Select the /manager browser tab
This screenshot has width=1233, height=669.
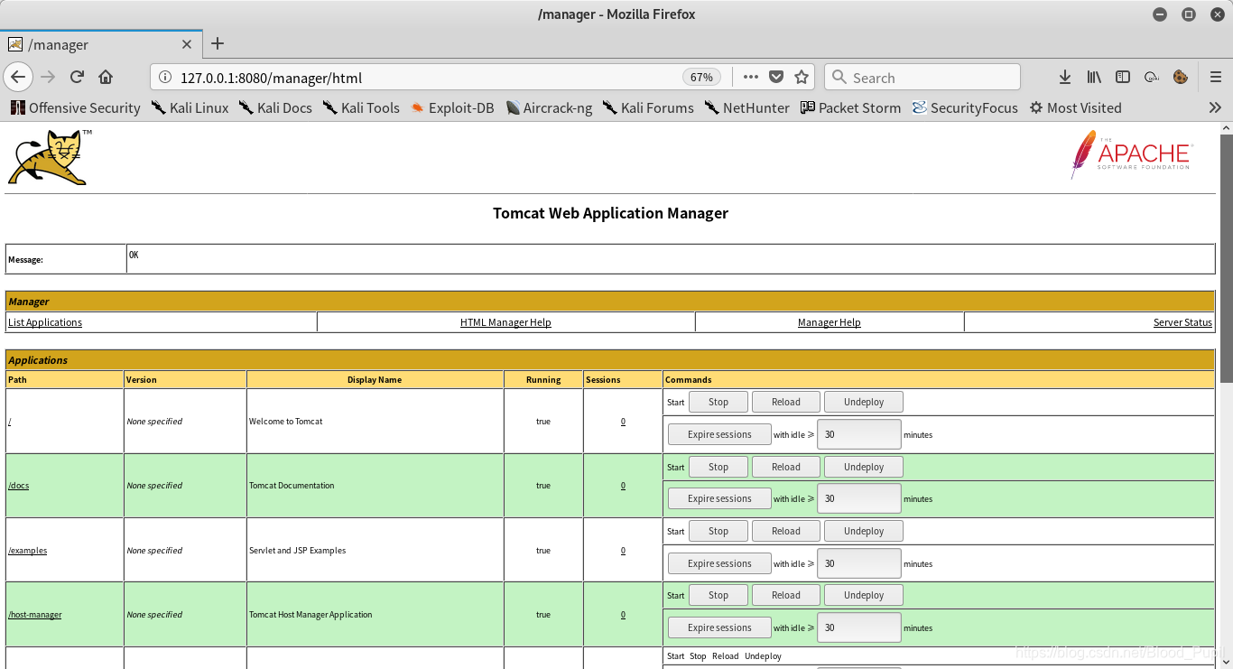point(100,44)
